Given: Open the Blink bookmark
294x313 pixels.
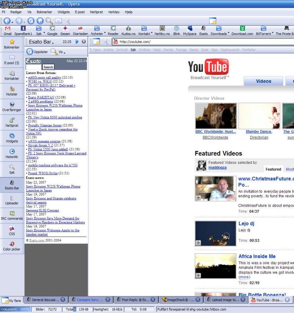Looking at the screenshot, I should 176,31.
